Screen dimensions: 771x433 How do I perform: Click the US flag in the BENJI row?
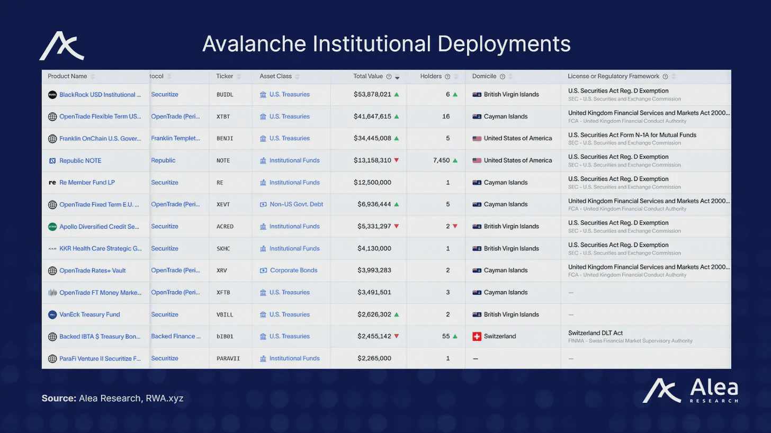[477, 139]
